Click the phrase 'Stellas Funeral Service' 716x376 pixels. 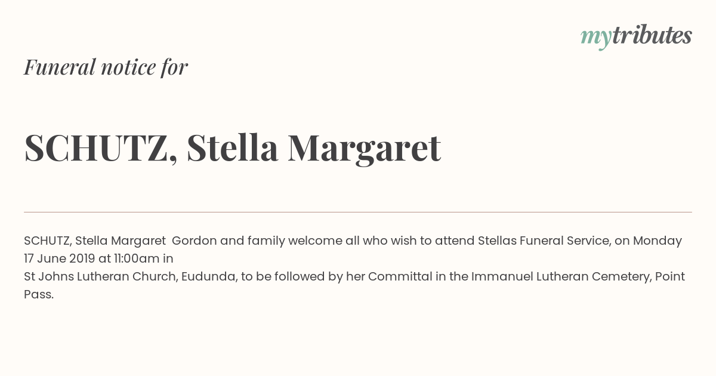click(x=544, y=241)
